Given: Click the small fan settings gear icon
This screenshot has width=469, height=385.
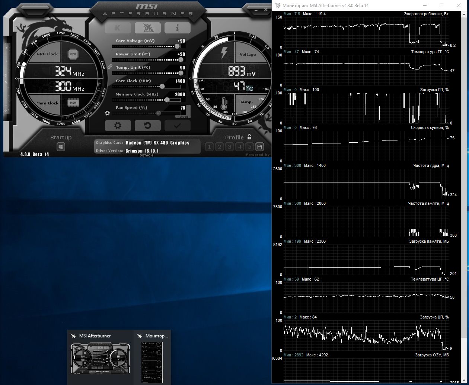Looking at the screenshot, I should coord(108,113).
